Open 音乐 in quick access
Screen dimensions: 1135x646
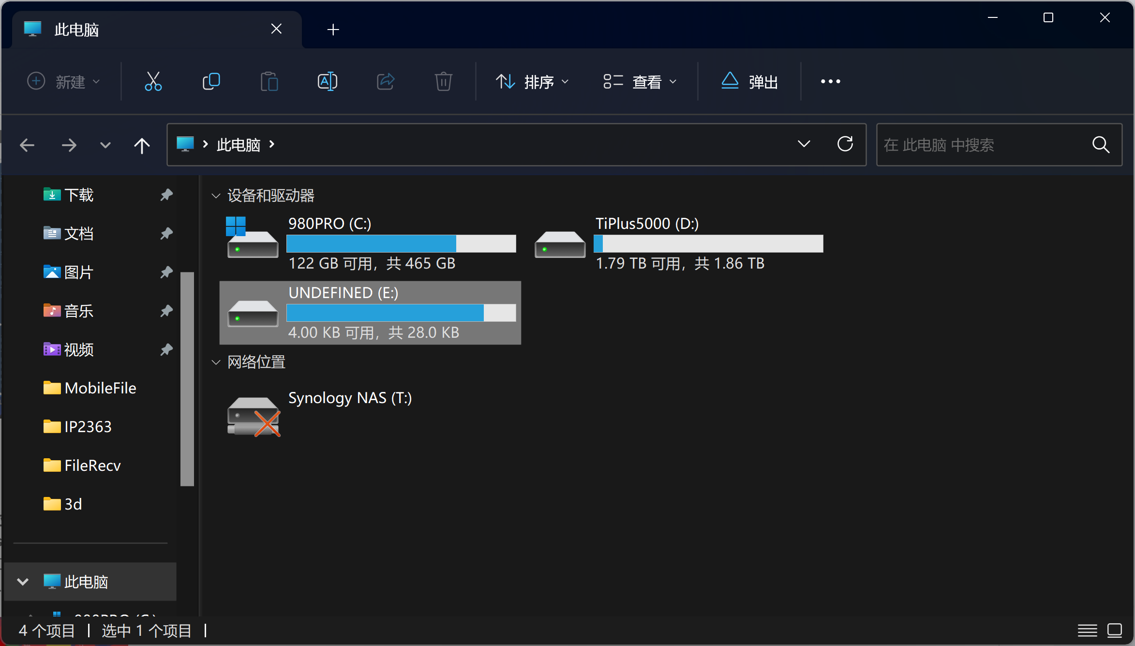(78, 311)
